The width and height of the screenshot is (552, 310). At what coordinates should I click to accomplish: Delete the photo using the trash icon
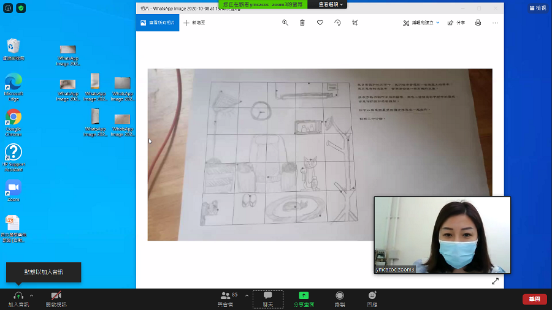pyautogui.click(x=302, y=23)
